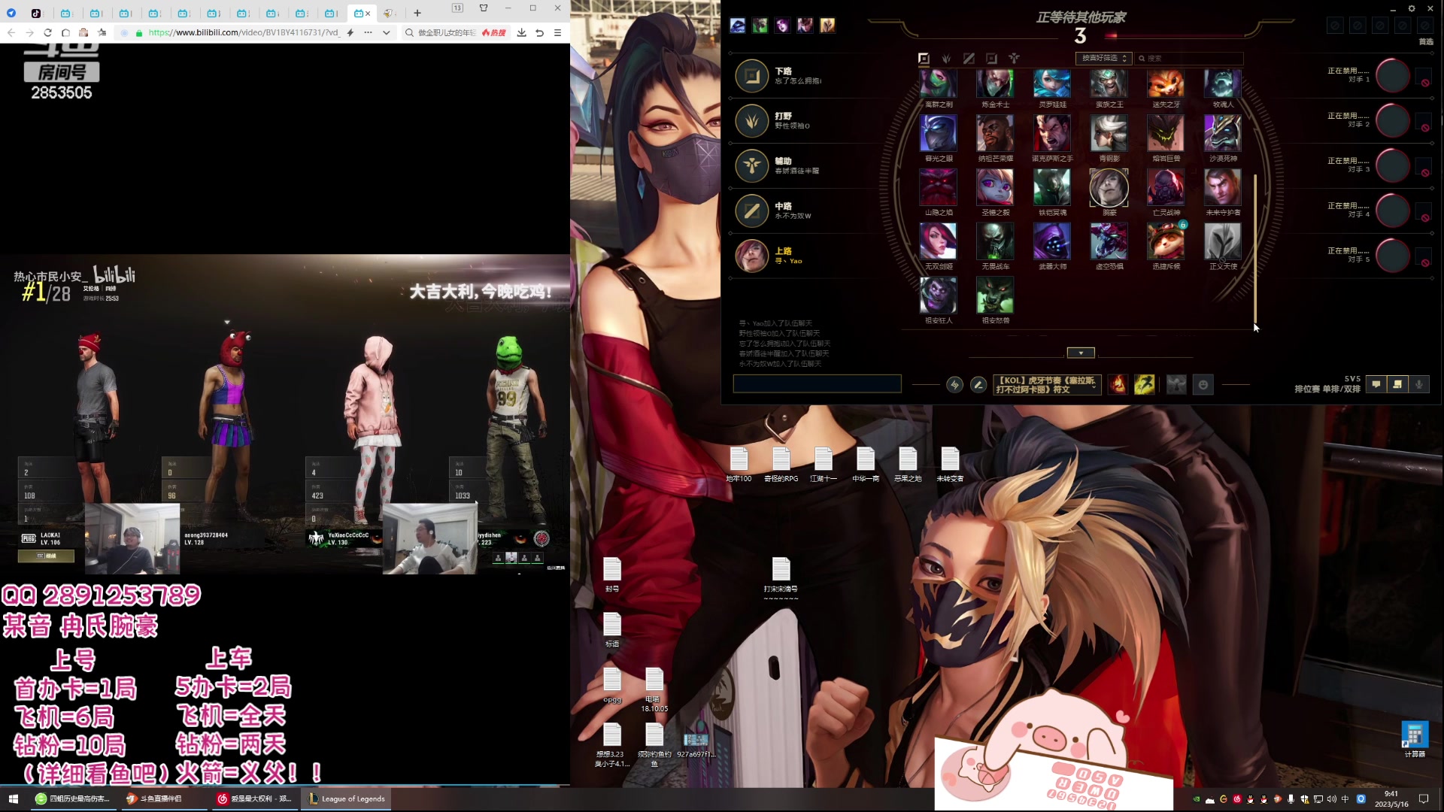Open the rune recommendation round icon
Screen dimensions: 1444x812
(954, 384)
